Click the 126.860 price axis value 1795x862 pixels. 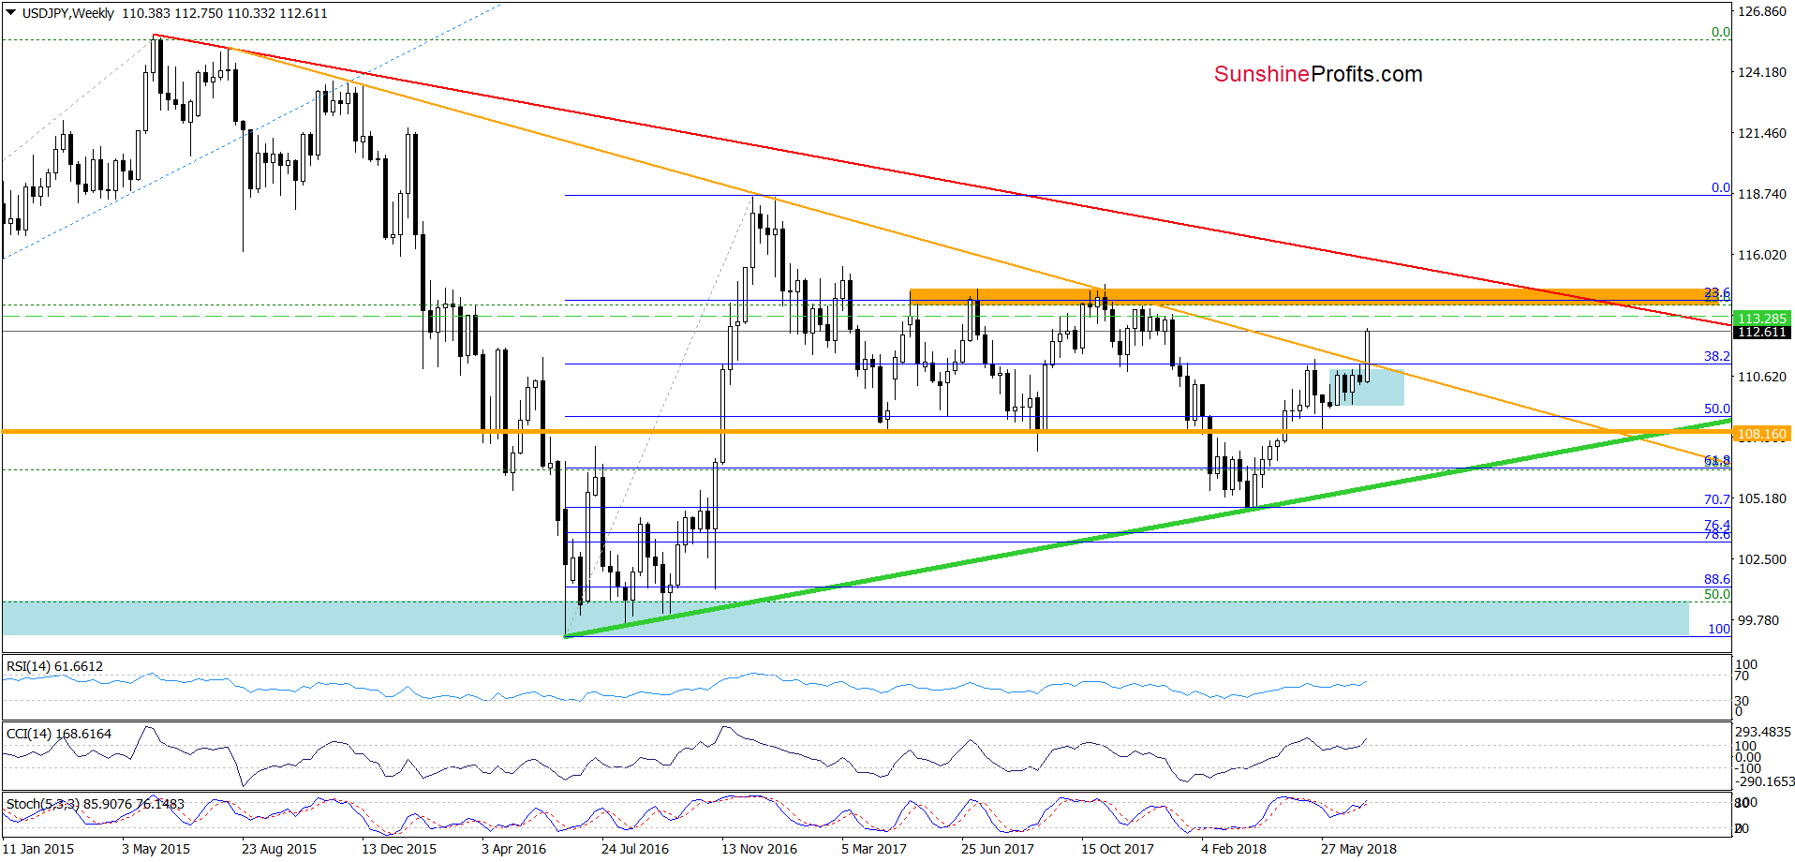coord(1762,12)
